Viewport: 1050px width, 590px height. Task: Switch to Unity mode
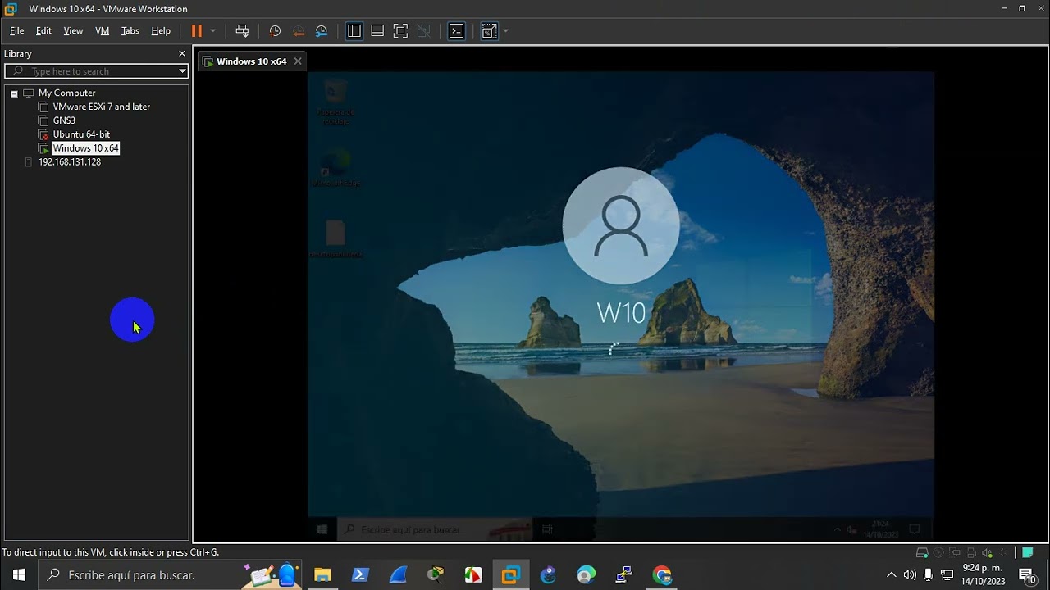[423, 31]
